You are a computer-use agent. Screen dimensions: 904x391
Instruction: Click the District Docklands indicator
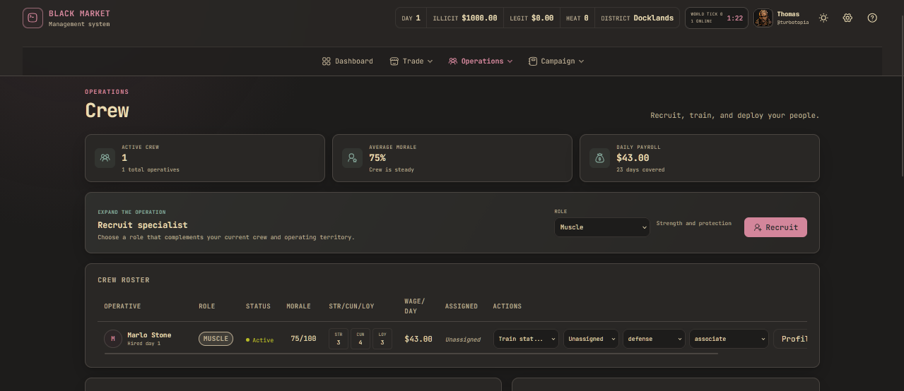[x=637, y=18]
